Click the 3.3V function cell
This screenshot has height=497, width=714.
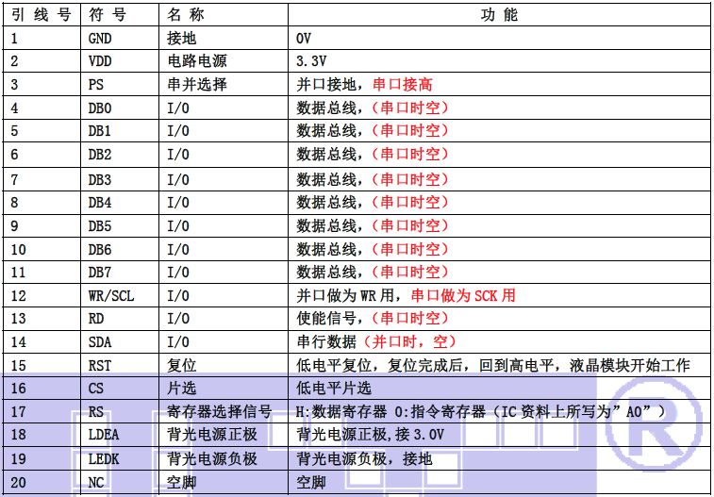click(x=311, y=61)
